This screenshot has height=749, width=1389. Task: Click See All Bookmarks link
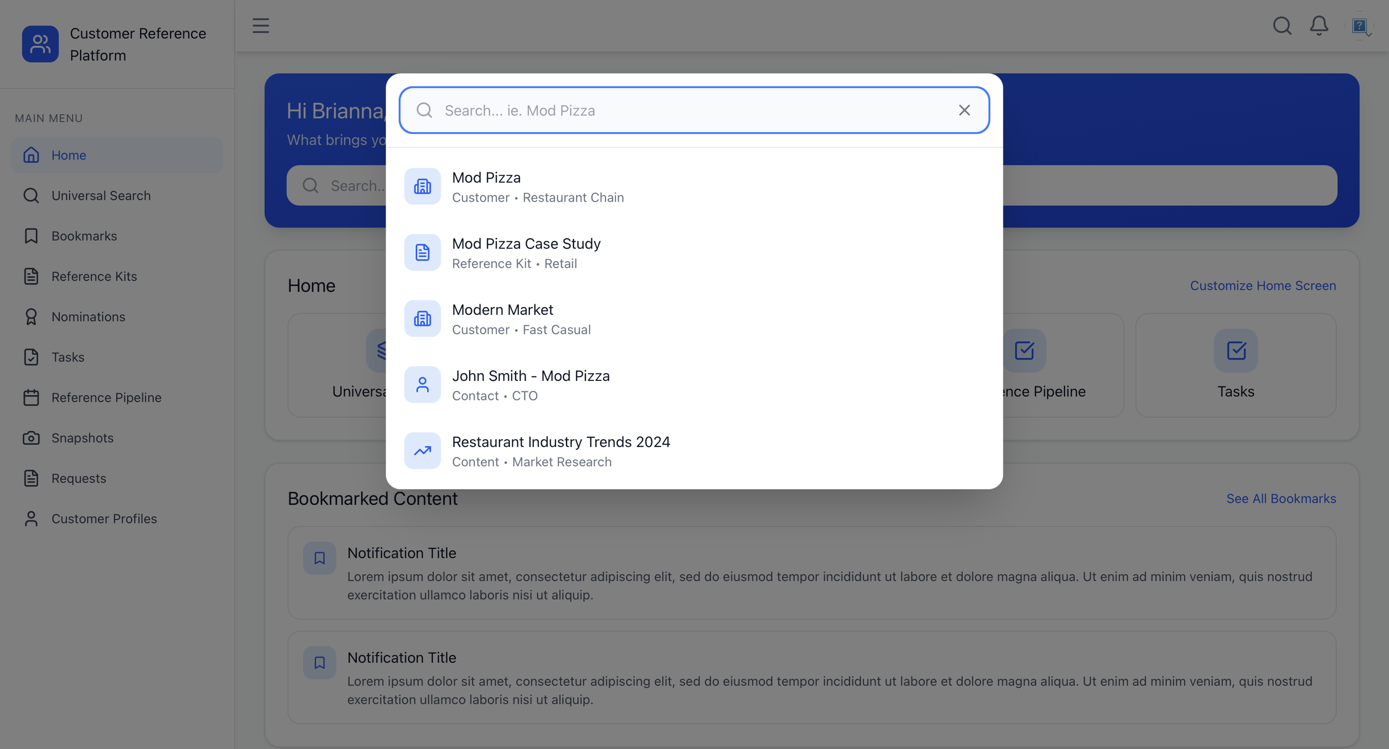click(x=1281, y=499)
